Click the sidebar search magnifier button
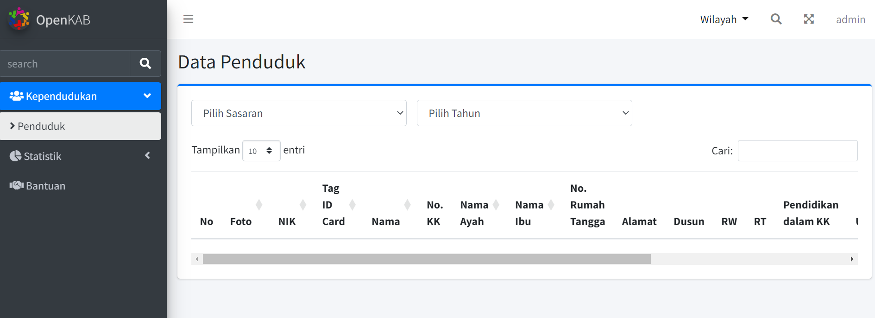This screenshot has width=875, height=318. pos(145,63)
